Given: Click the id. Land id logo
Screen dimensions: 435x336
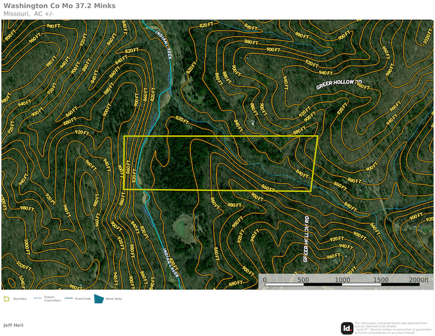Looking at the screenshot, I should [347, 328].
